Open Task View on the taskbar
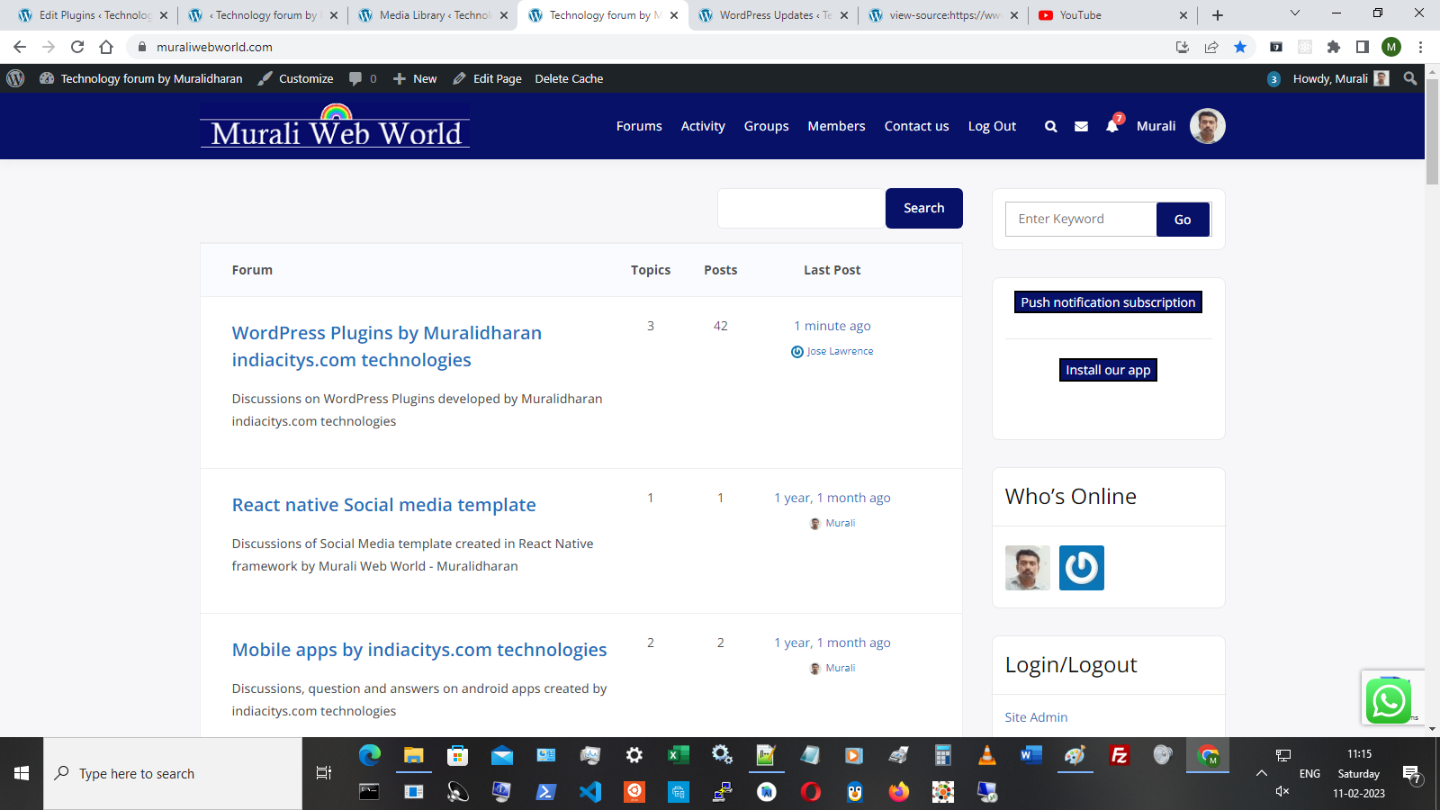Image resolution: width=1440 pixels, height=810 pixels. (x=324, y=773)
